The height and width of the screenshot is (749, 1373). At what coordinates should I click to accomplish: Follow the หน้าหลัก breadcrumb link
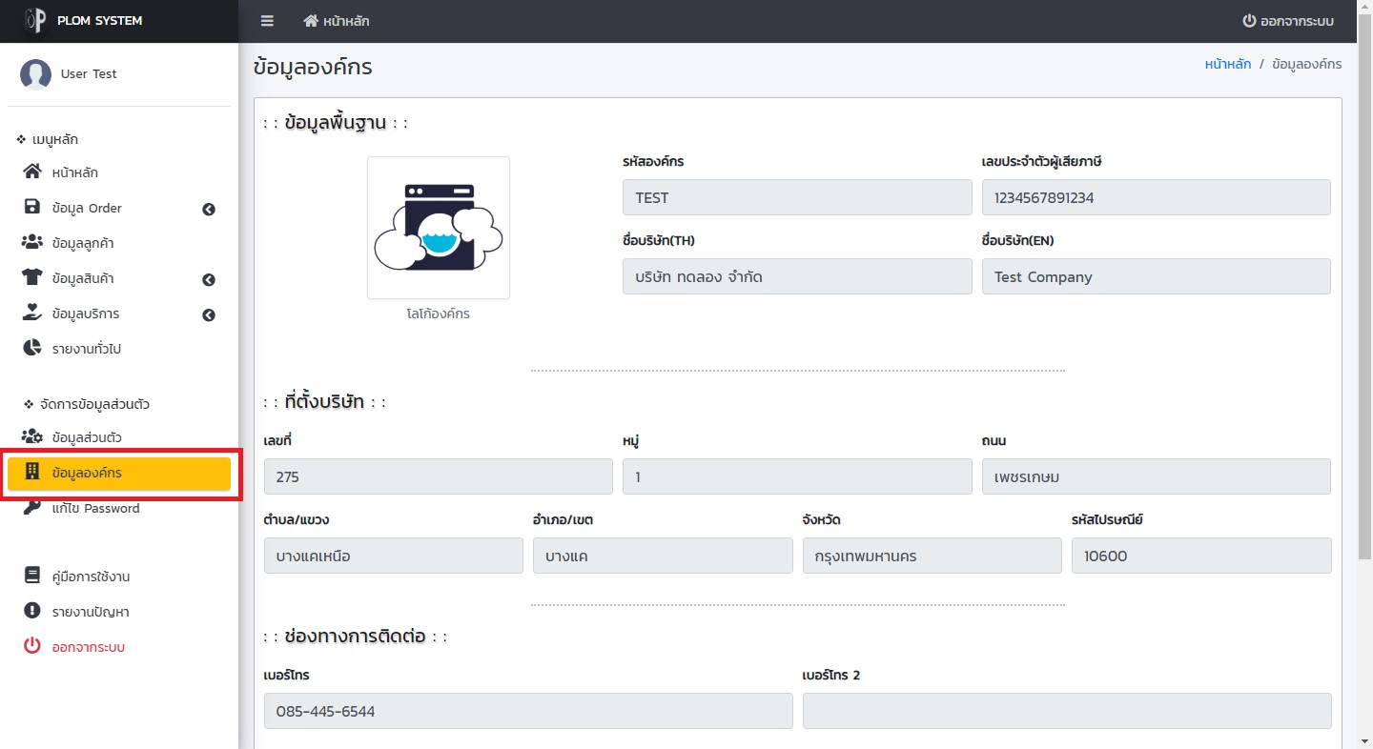(x=1227, y=64)
